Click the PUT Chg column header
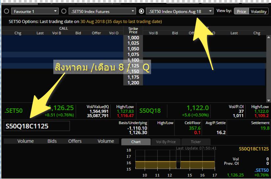This screenshot has height=179, width=271. pyautogui.click(x=257, y=33)
